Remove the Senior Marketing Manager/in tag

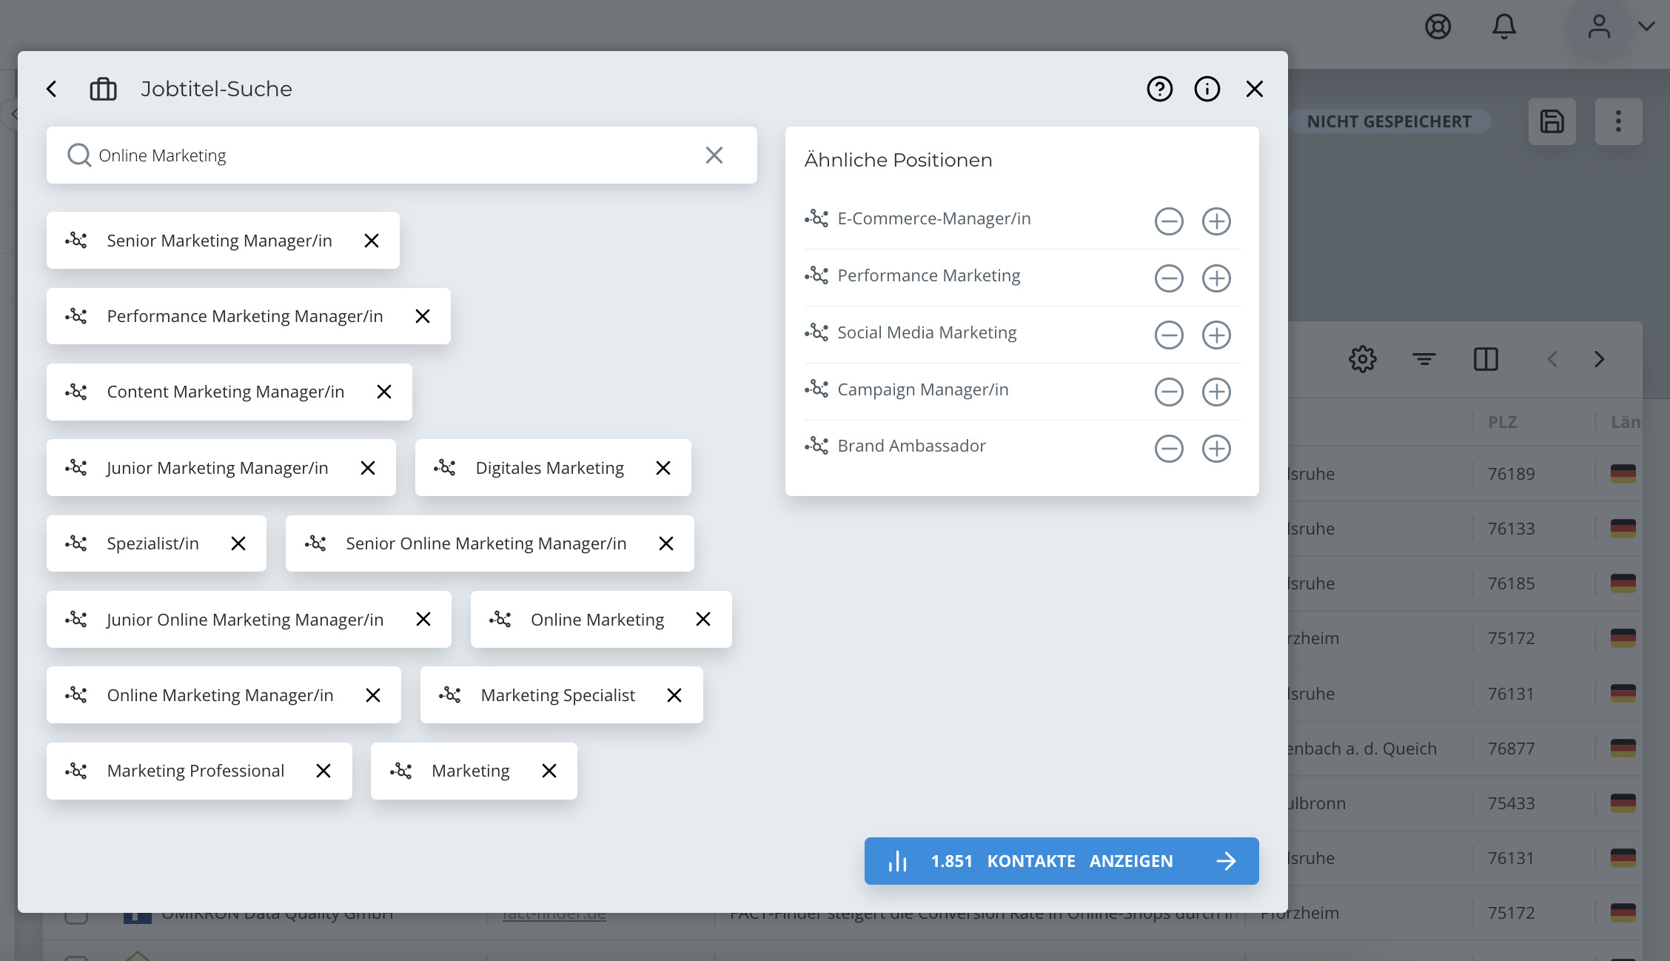pyautogui.click(x=372, y=241)
